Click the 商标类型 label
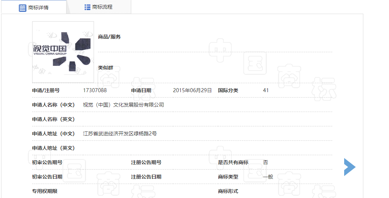The width and height of the screenshot is (389, 198). (228, 177)
